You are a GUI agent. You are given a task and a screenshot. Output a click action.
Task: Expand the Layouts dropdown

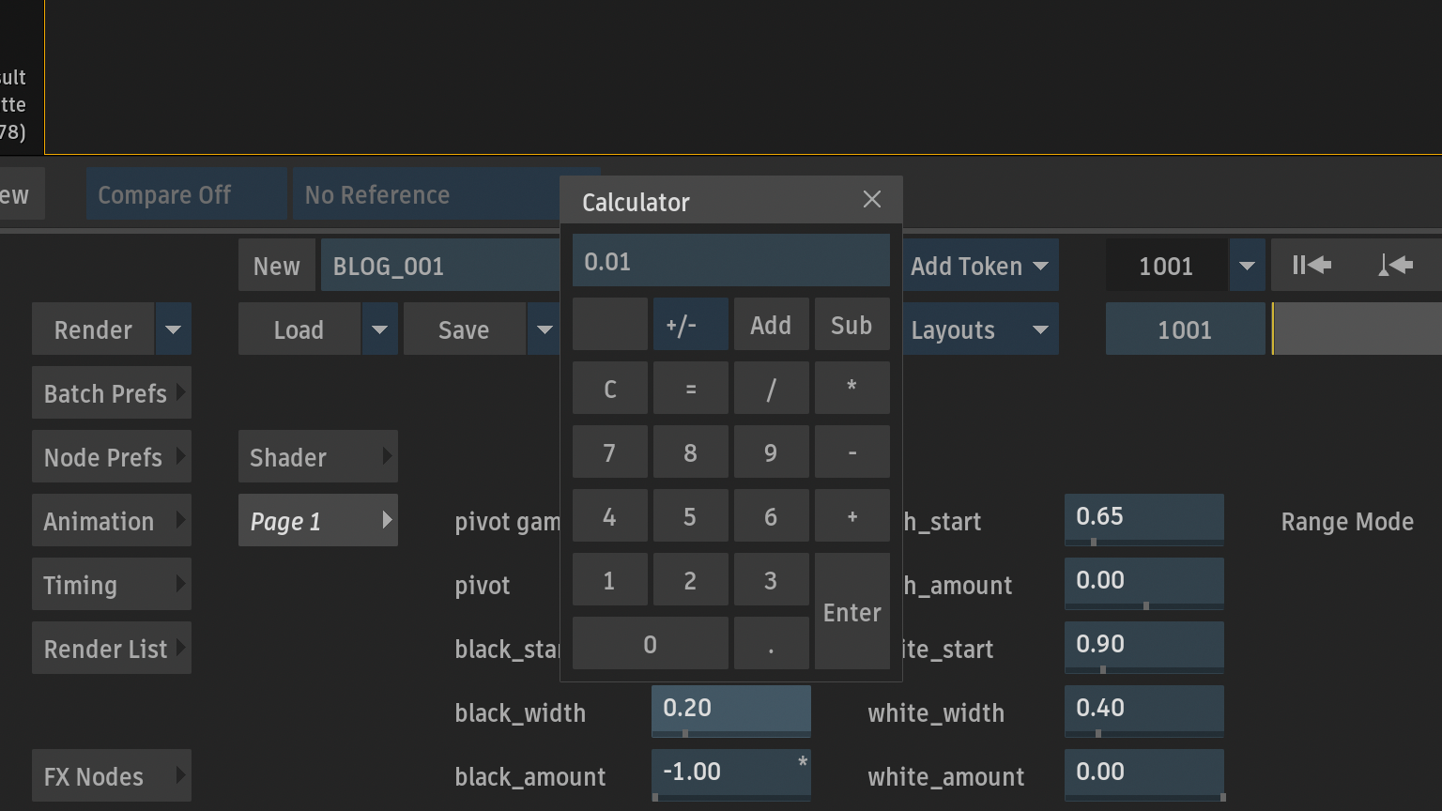979,329
